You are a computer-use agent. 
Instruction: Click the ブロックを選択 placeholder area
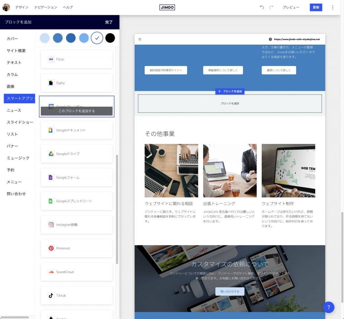(x=230, y=103)
